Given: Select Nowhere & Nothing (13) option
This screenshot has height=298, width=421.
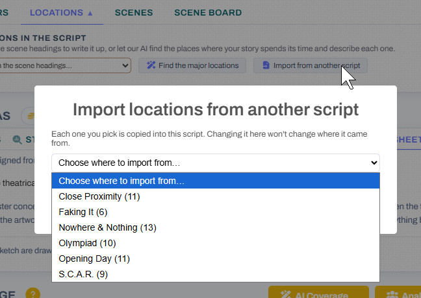Looking at the screenshot, I should point(216,227).
